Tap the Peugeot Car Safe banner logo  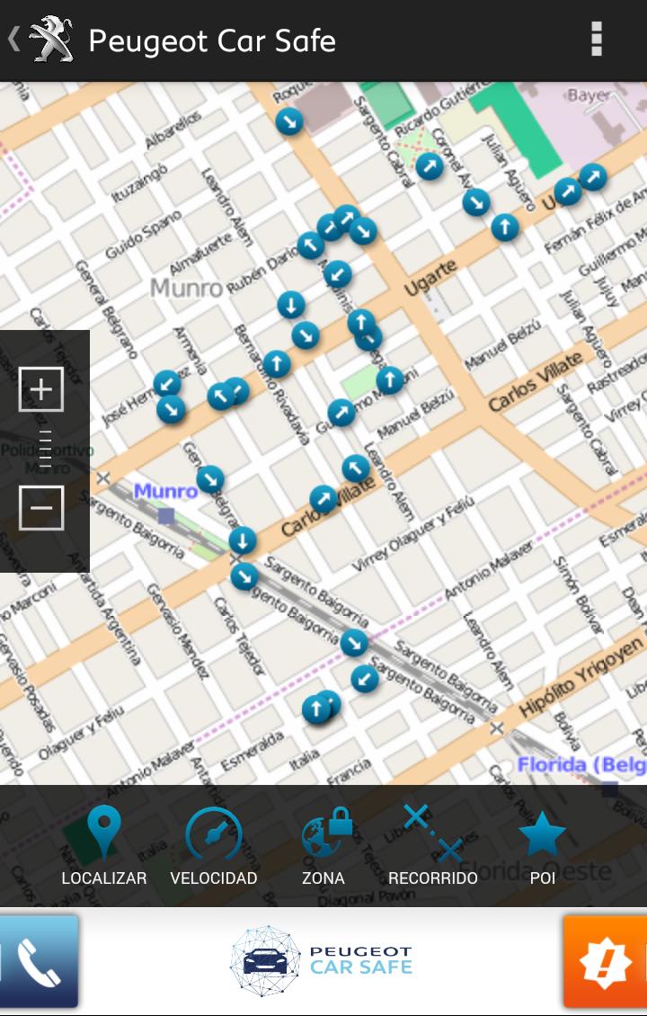coord(322,960)
